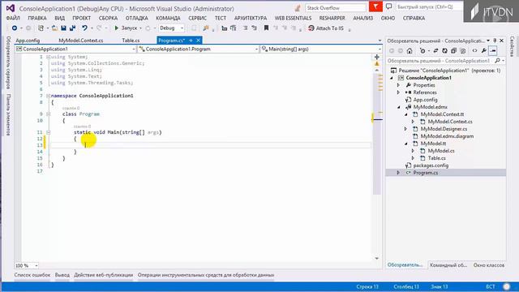Open the Solution Explorer window options arrow
Viewport: 519px width, 292px height.
(488, 41)
